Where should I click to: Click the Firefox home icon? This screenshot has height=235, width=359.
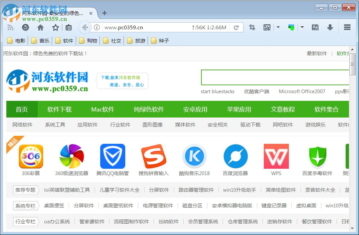40,27
